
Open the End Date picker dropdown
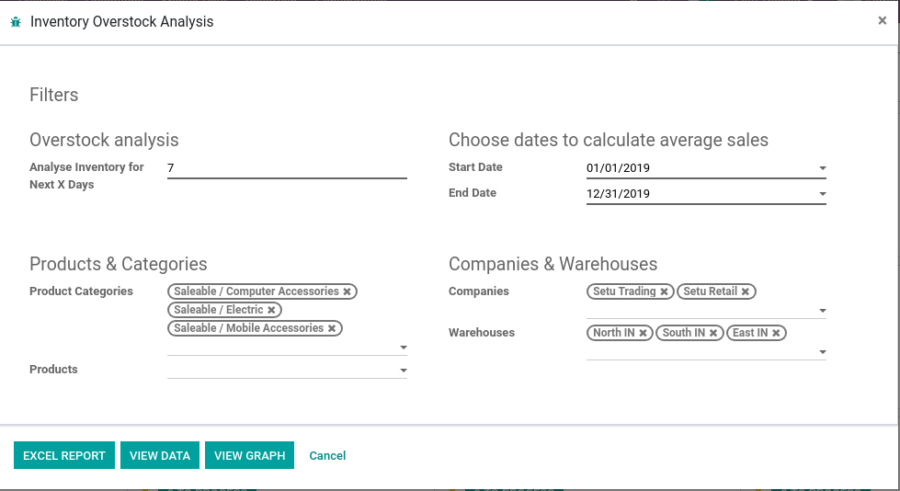click(823, 194)
